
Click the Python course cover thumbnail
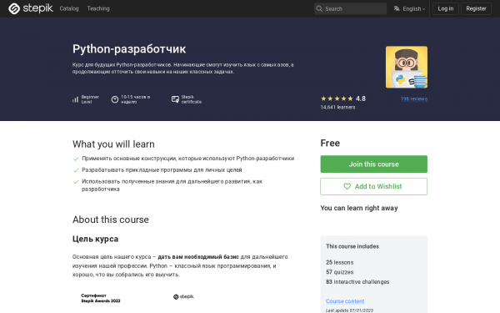407,67
